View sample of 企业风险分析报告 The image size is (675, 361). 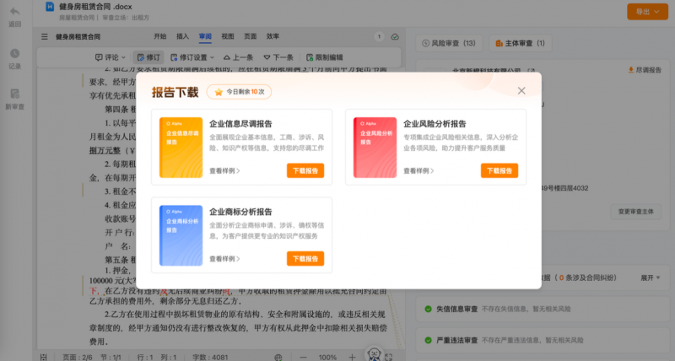pos(418,170)
